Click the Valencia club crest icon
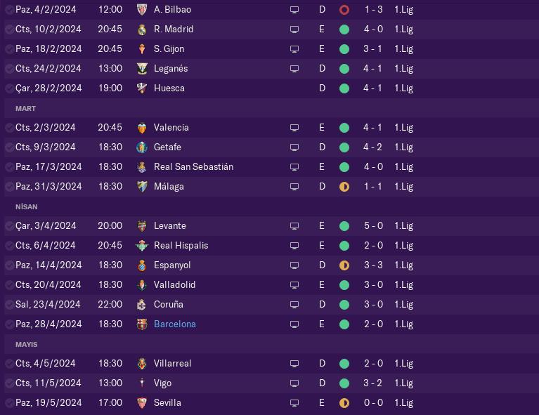 (141, 128)
